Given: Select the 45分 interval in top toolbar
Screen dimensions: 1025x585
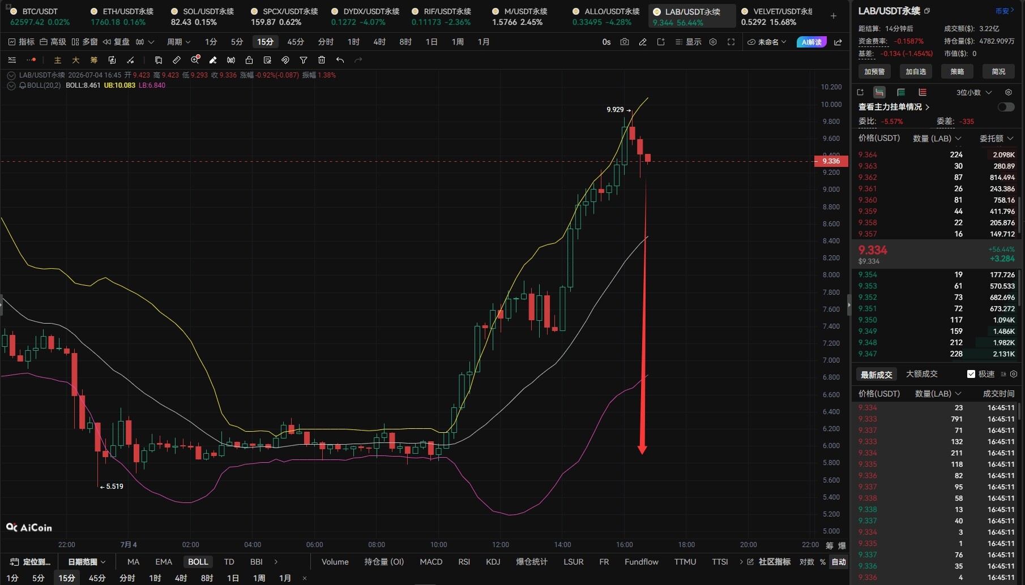Looking at the screenshot, I should coord(295,42).
